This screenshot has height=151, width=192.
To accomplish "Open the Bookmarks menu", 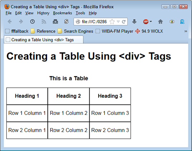I will pos(62,13).
